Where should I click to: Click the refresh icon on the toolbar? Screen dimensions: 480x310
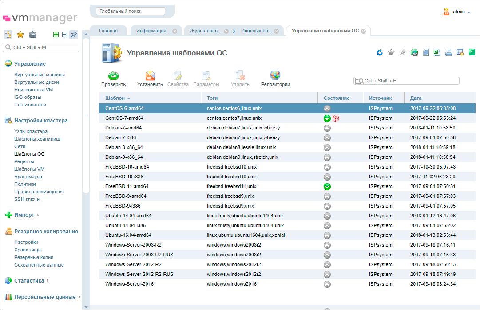(379, 52)
